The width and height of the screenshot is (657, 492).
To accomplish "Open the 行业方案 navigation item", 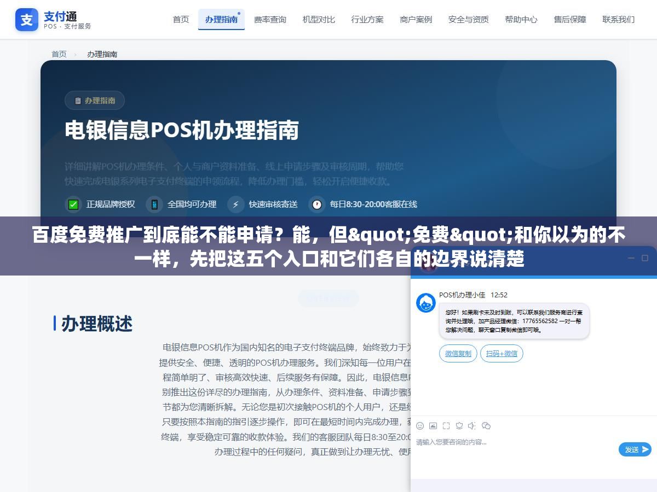I will (x=367, y=19).
